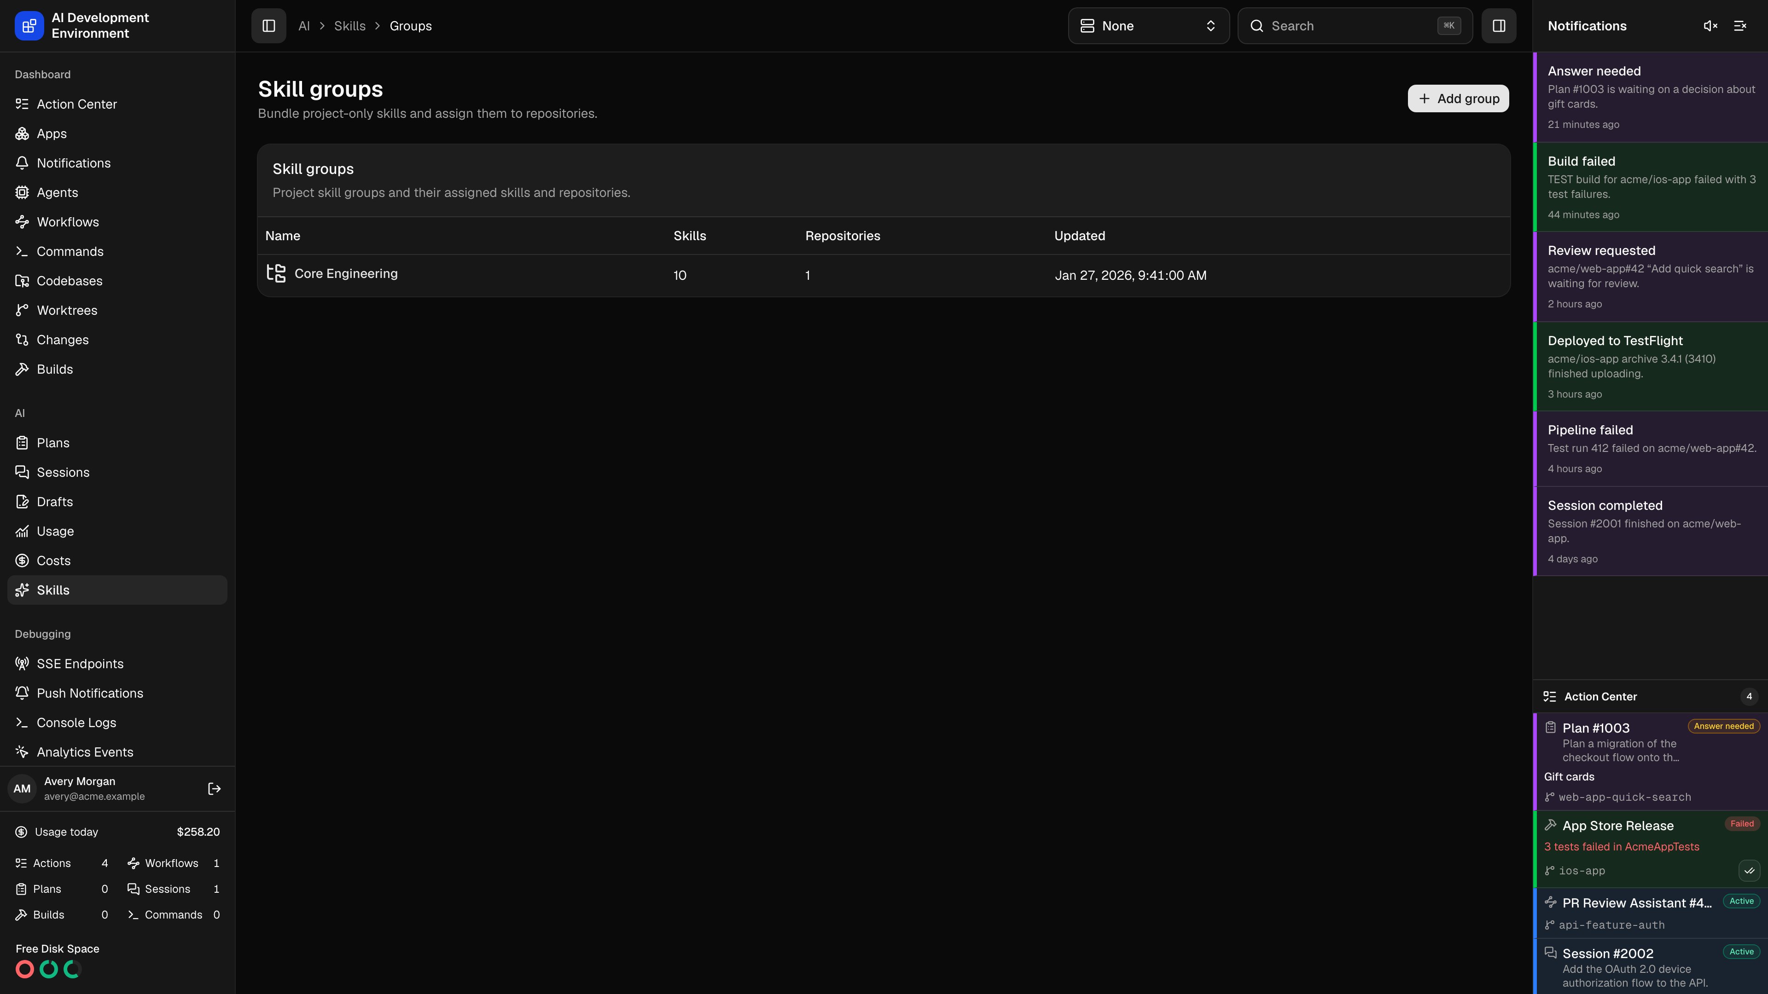Open the None environment dropdown
1768x994 pixels.
[x=1148, y=26]
